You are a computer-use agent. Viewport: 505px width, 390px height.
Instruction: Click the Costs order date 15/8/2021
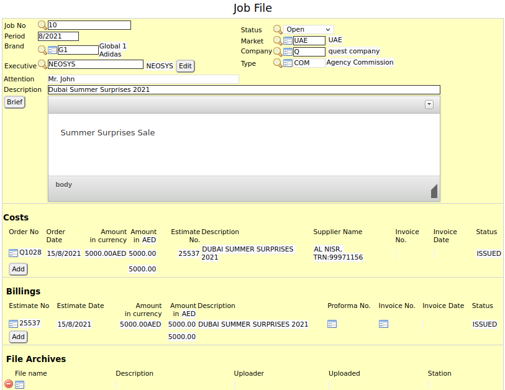tap(64, 253)
